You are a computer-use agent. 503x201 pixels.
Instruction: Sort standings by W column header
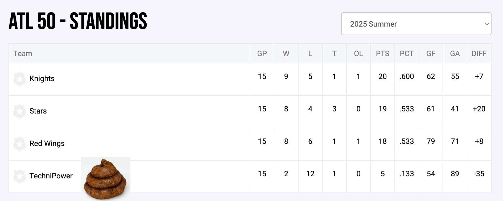(286, 54)
